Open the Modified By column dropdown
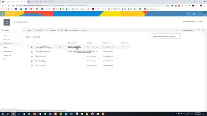The image size is (207, 116). point(107,43)
